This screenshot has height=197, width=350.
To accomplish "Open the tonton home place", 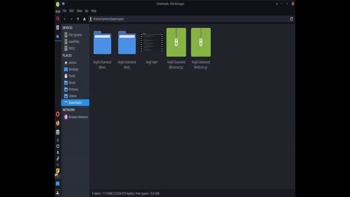I will [75, 62].
